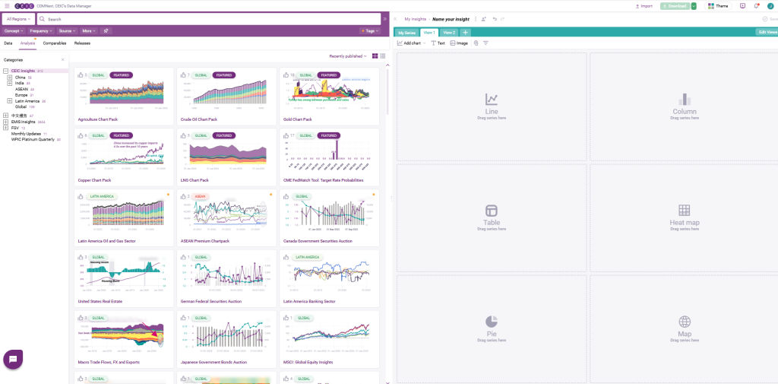778x384 pixels.
Task: Open the chat support bubble
Action: (x=13, y=360)
